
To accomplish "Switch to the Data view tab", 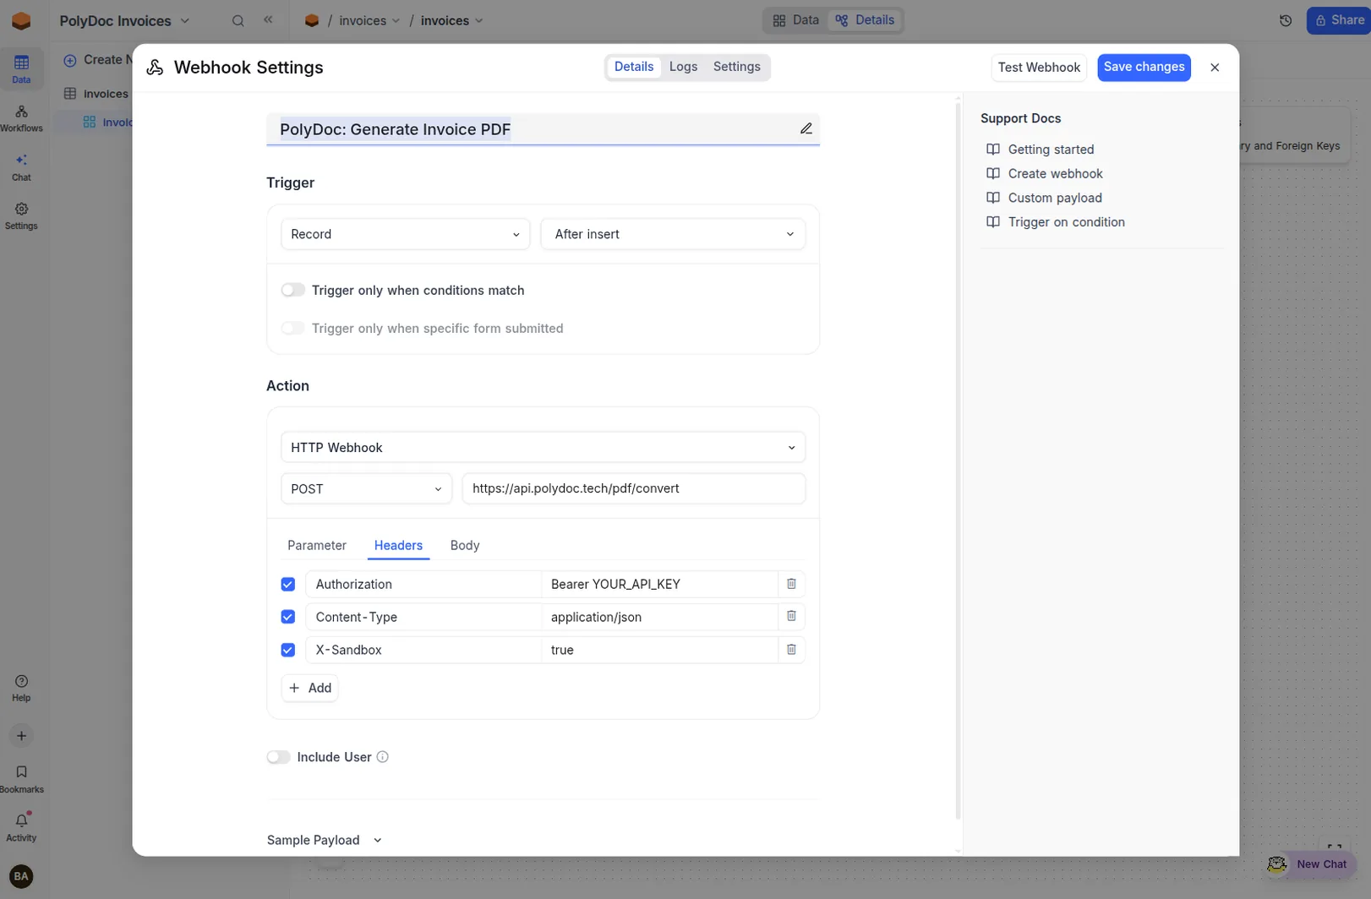I will [x=796, y=20].
